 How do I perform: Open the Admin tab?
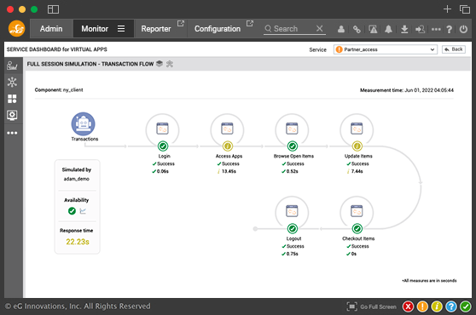pyautogui.click(x=51, y=29)
